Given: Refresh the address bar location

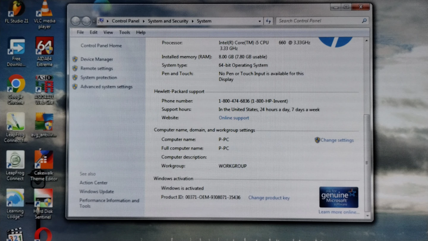Looking at the screenshot, I should (x=268, y=21).
